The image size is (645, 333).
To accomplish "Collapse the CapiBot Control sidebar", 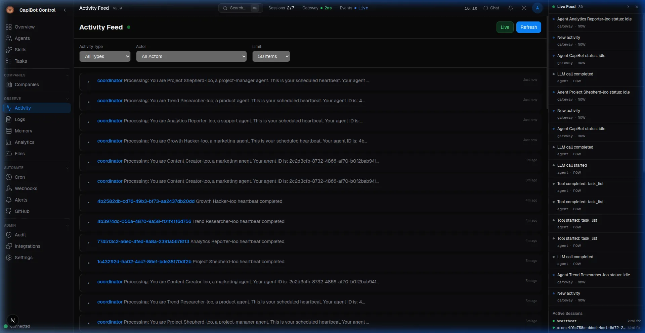I will (65, 10).
